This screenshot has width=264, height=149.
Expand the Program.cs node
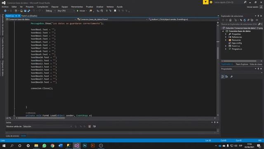click(226, 49)
